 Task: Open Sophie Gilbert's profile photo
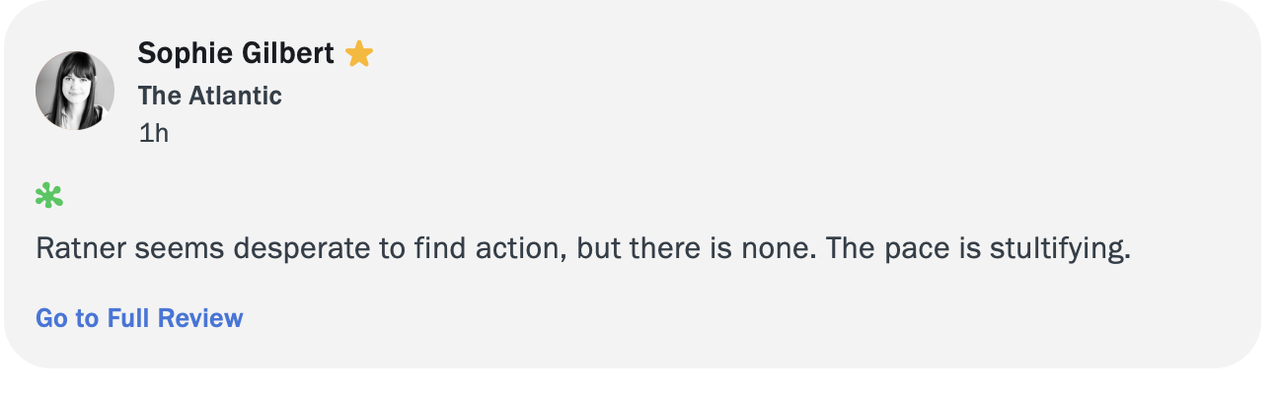click(75, 91)
